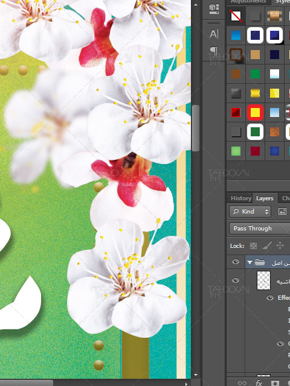The image size is (290, 386).
Task: Click the horizontal scrollbar thumb
Action: pyautogui.click(x=27, y=384)
